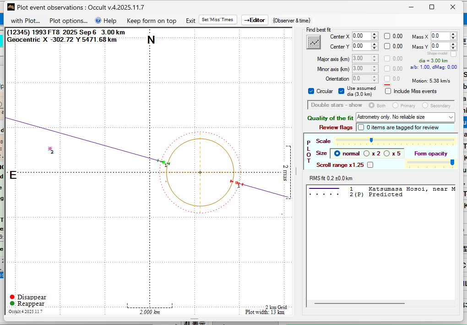Toggle the Scroll range x1.25 checkbox
Image resolution: width=467 pixels, height=325 pixels.
click(x=370, y=165)
